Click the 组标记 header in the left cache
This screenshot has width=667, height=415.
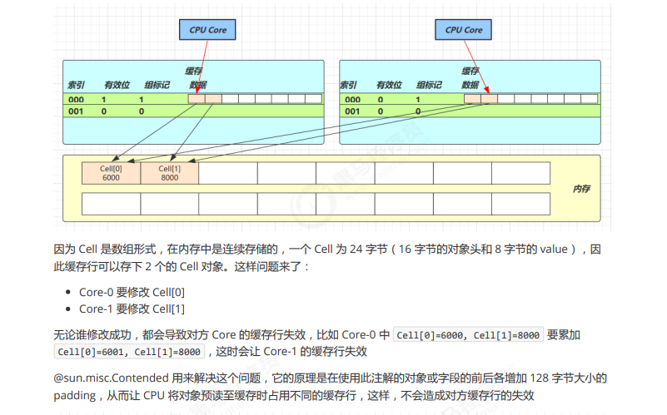[157, 85]
